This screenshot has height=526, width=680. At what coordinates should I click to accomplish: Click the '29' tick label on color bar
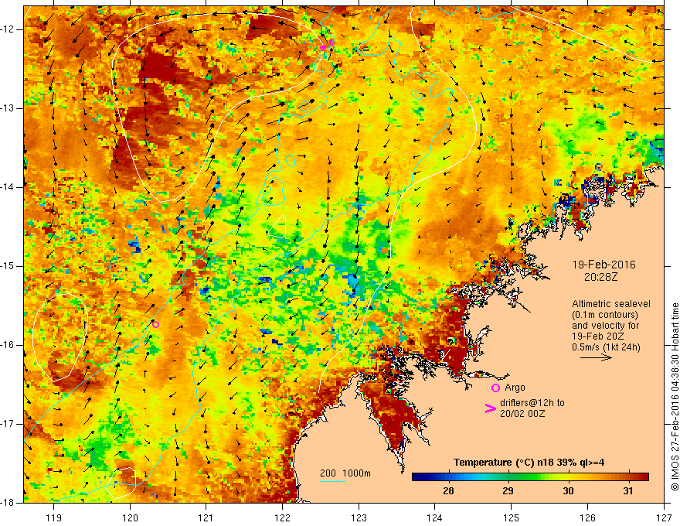[x=508, y=491]
